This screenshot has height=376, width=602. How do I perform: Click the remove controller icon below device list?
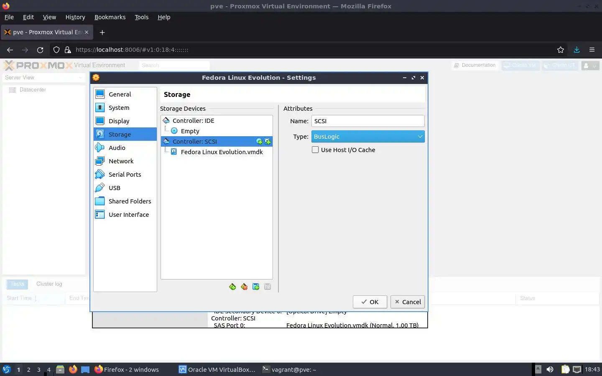(x=244, y=287)
